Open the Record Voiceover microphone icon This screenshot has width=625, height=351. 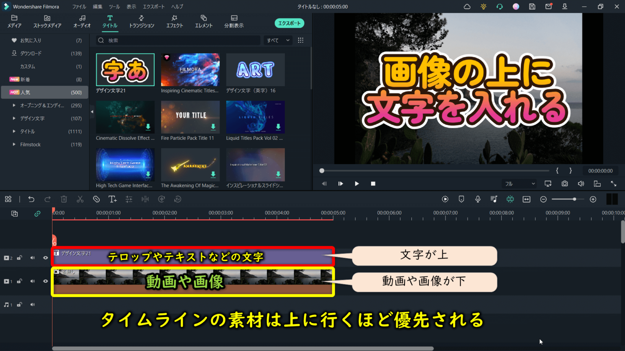click(x=477, y=199)
